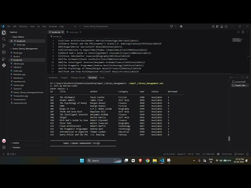Click Prettier in status bar
Viewport: 251px width, 188px height.
coord(239,154)
